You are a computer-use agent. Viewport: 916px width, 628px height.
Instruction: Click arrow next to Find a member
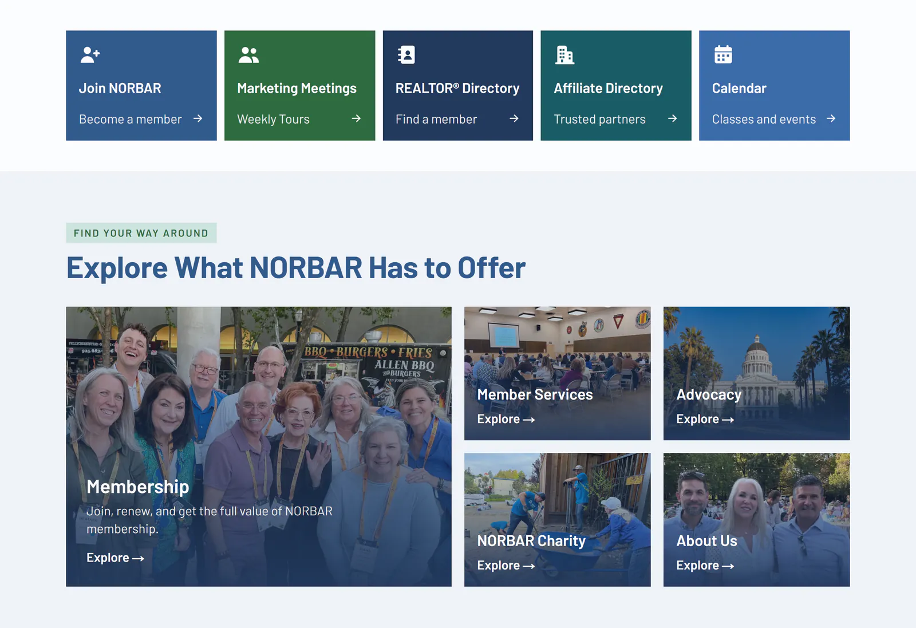514,119
